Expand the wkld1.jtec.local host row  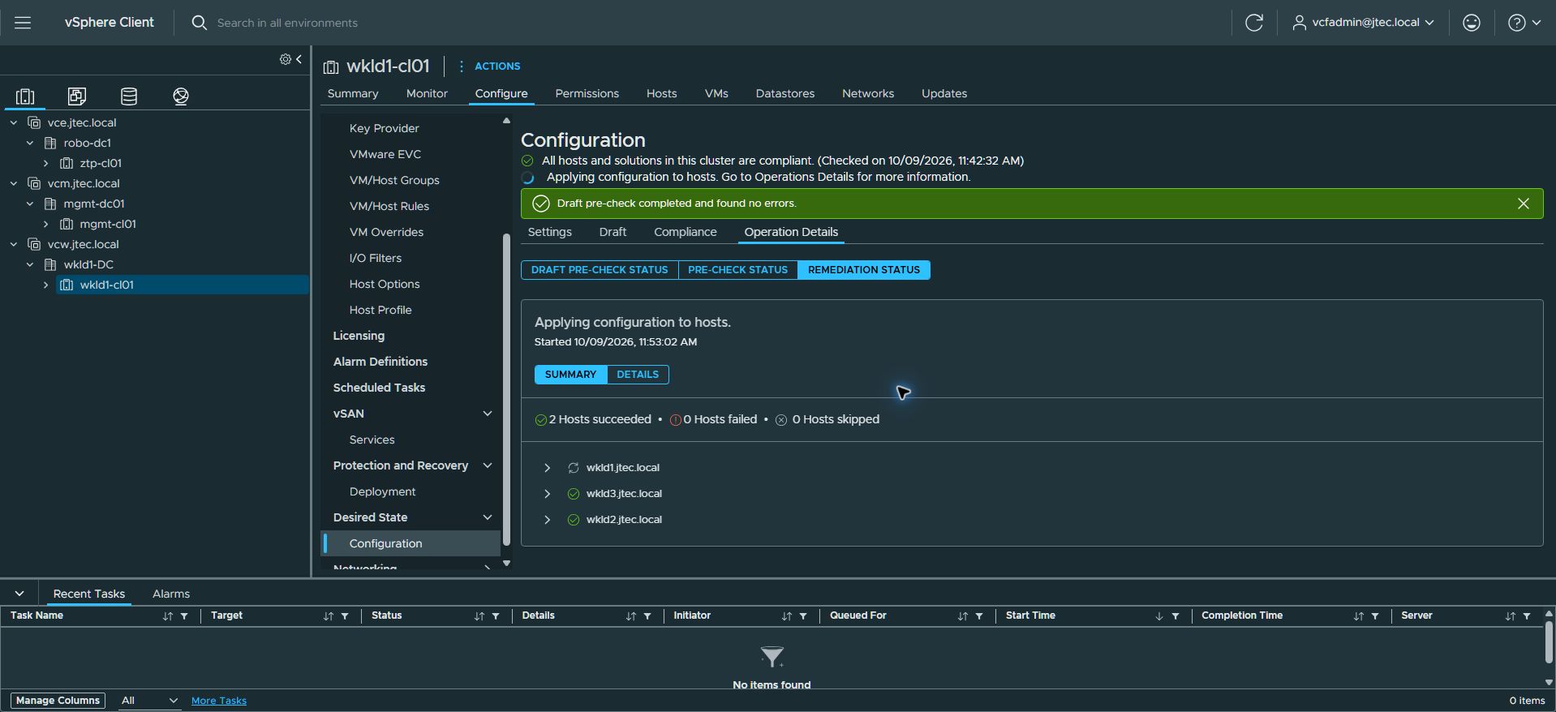(547, 468)
